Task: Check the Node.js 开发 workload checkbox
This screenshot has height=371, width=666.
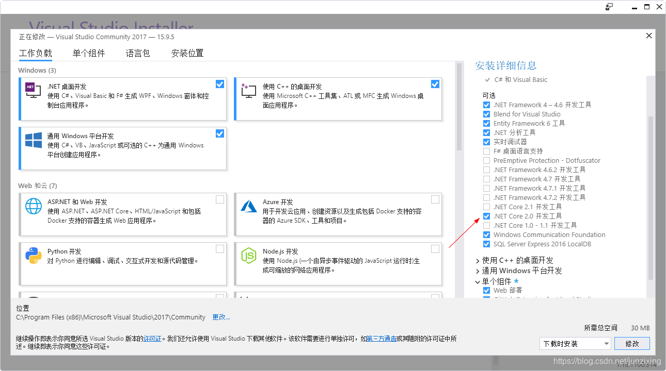Action: coord(435,249)
